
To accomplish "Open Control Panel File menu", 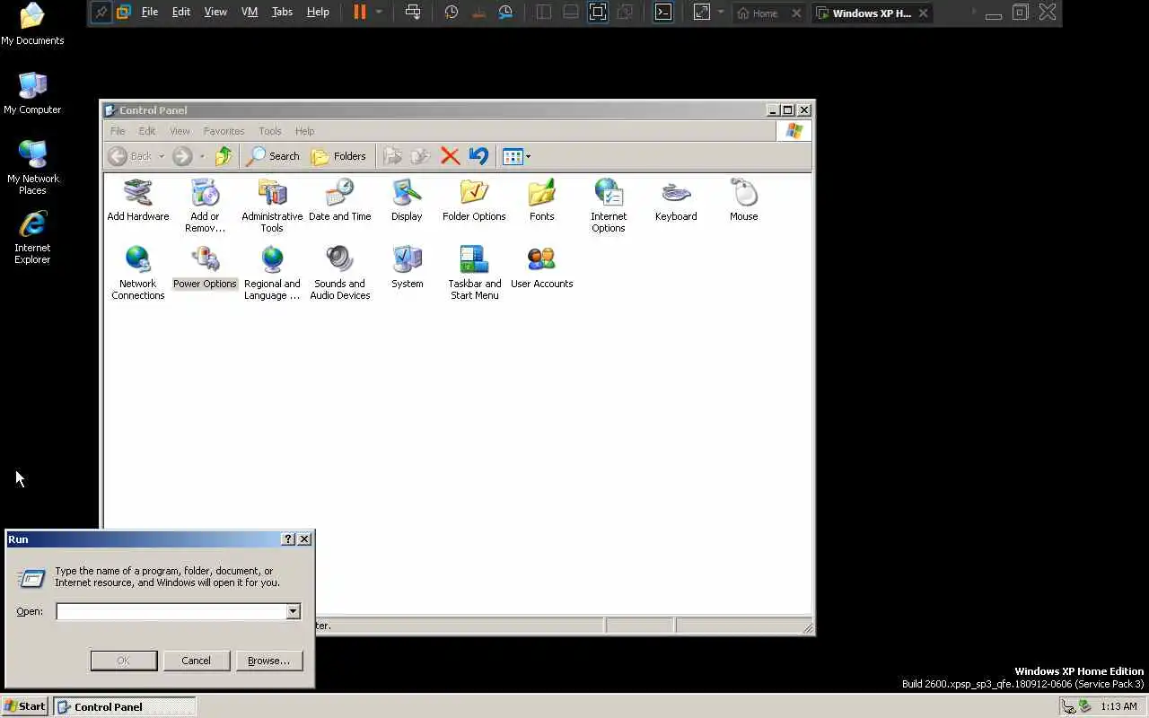I will (x=118, y=131).
